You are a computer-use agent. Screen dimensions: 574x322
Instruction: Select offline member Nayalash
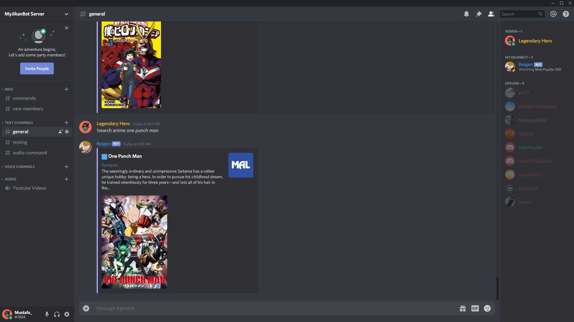pos(536,188)
